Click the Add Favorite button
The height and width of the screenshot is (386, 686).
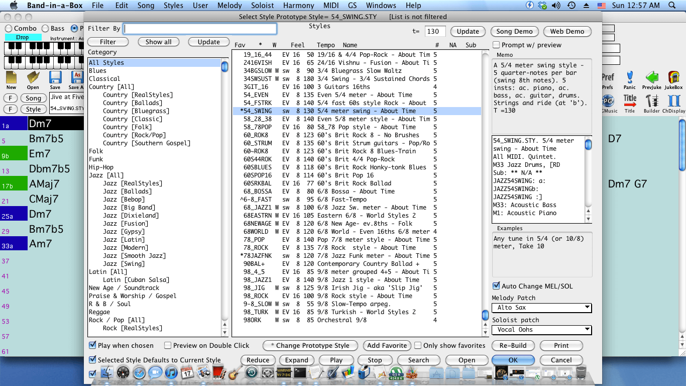point(387,345)
